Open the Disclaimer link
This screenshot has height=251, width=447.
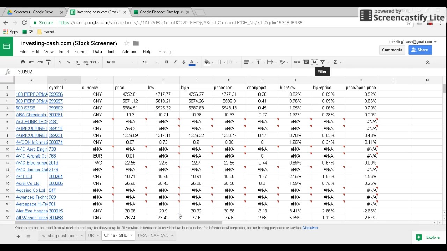310,228
